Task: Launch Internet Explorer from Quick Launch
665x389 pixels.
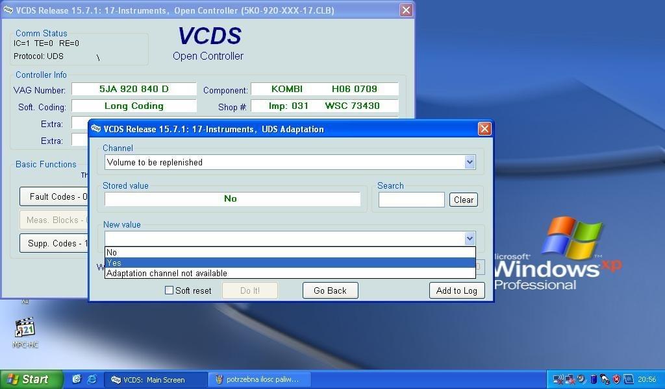Action: click(92, 379)
